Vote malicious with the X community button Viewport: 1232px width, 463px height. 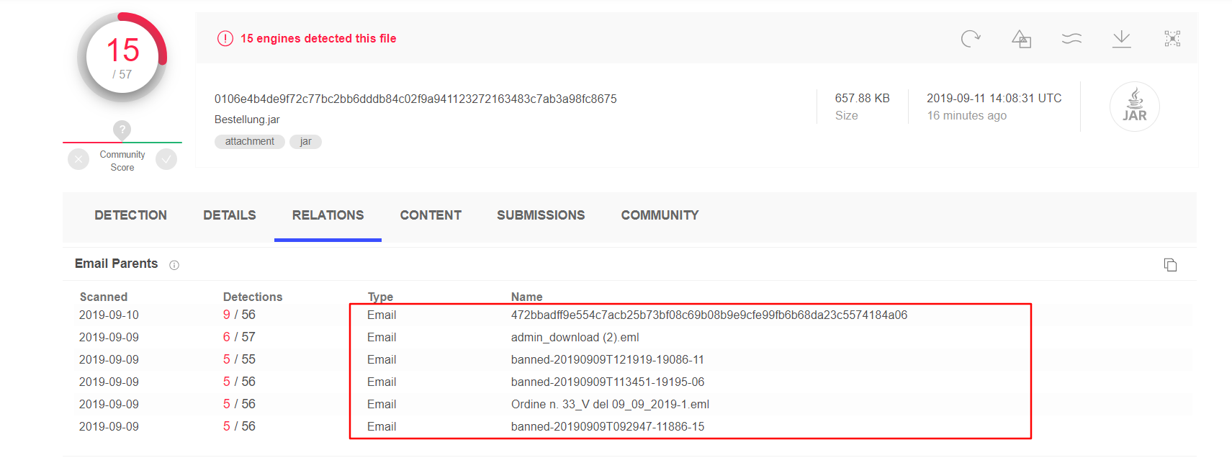78,159
